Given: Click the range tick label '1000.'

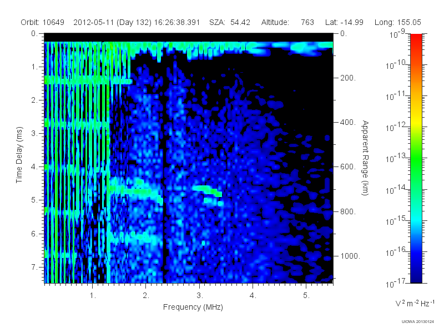Looking at the screenshot, I should click(x=350, y=256).
